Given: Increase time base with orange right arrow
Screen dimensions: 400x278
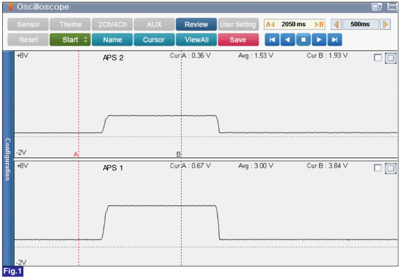Looking at the screenshot, I should pyautogui.click(x=385, y=25).
